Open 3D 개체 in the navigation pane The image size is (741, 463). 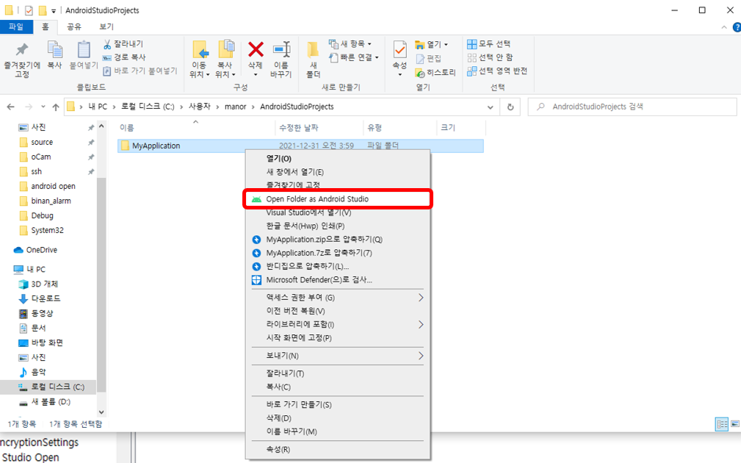point(38,284)
